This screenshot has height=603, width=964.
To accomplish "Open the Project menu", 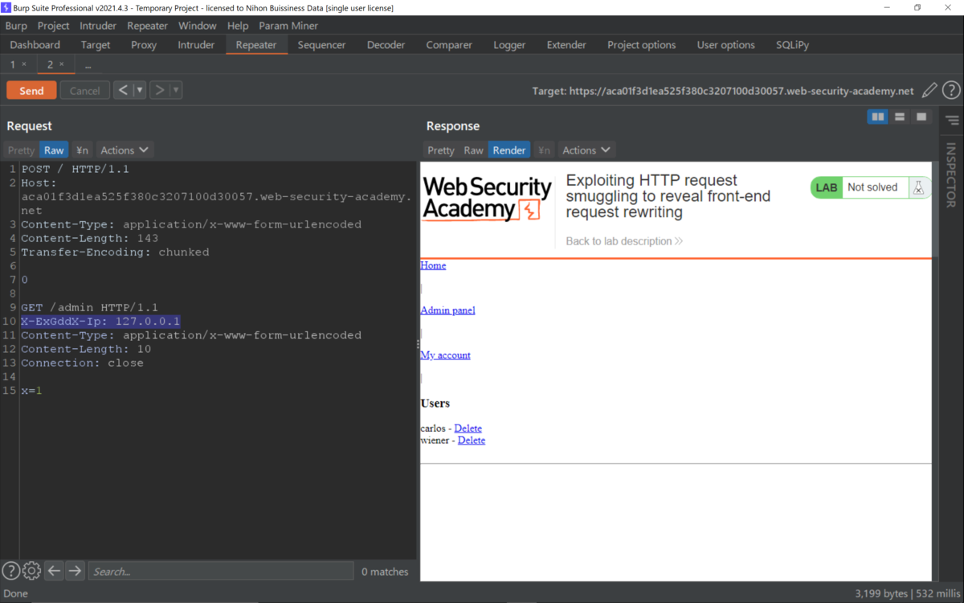I will (x=54, y=26).
